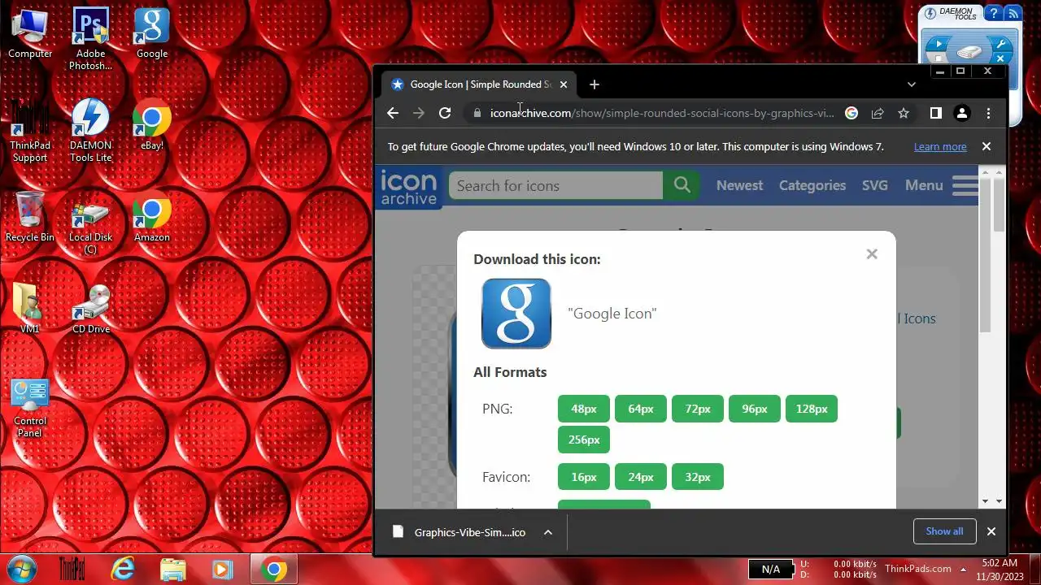The height and width of the screenshot is (585, 1041).
Task: Bookmark this page with the star
Action: [x=904, y=113]
